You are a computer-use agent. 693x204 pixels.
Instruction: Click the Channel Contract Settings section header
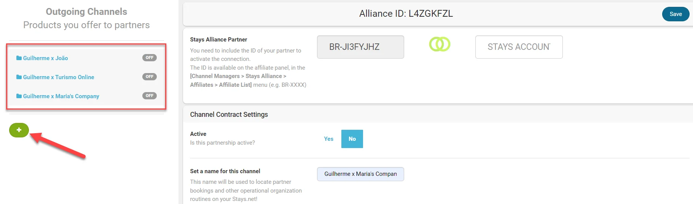(229, 115)
